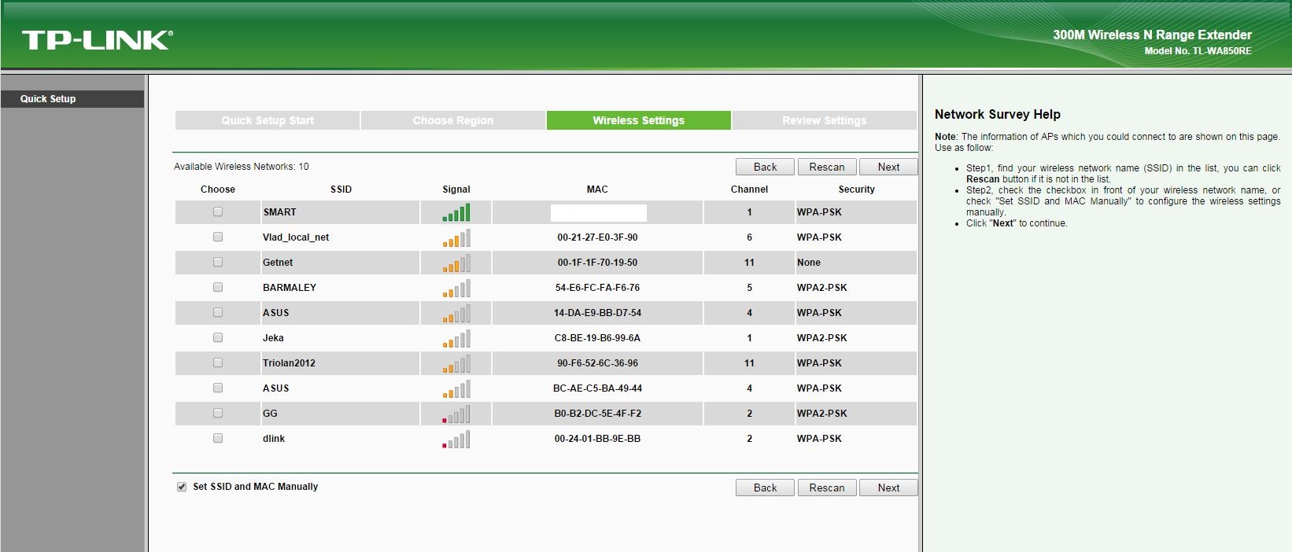
Task: Click Getnet signal strength icon
Action: tap(456, 263)
